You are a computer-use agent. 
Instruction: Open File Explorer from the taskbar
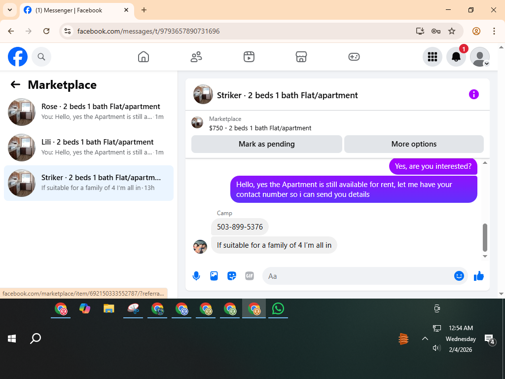pos(109,309)
